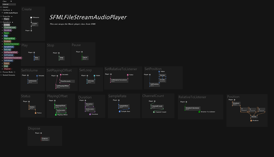
Task: Collapse the Interfaces section
Action: tap(1, 10)
